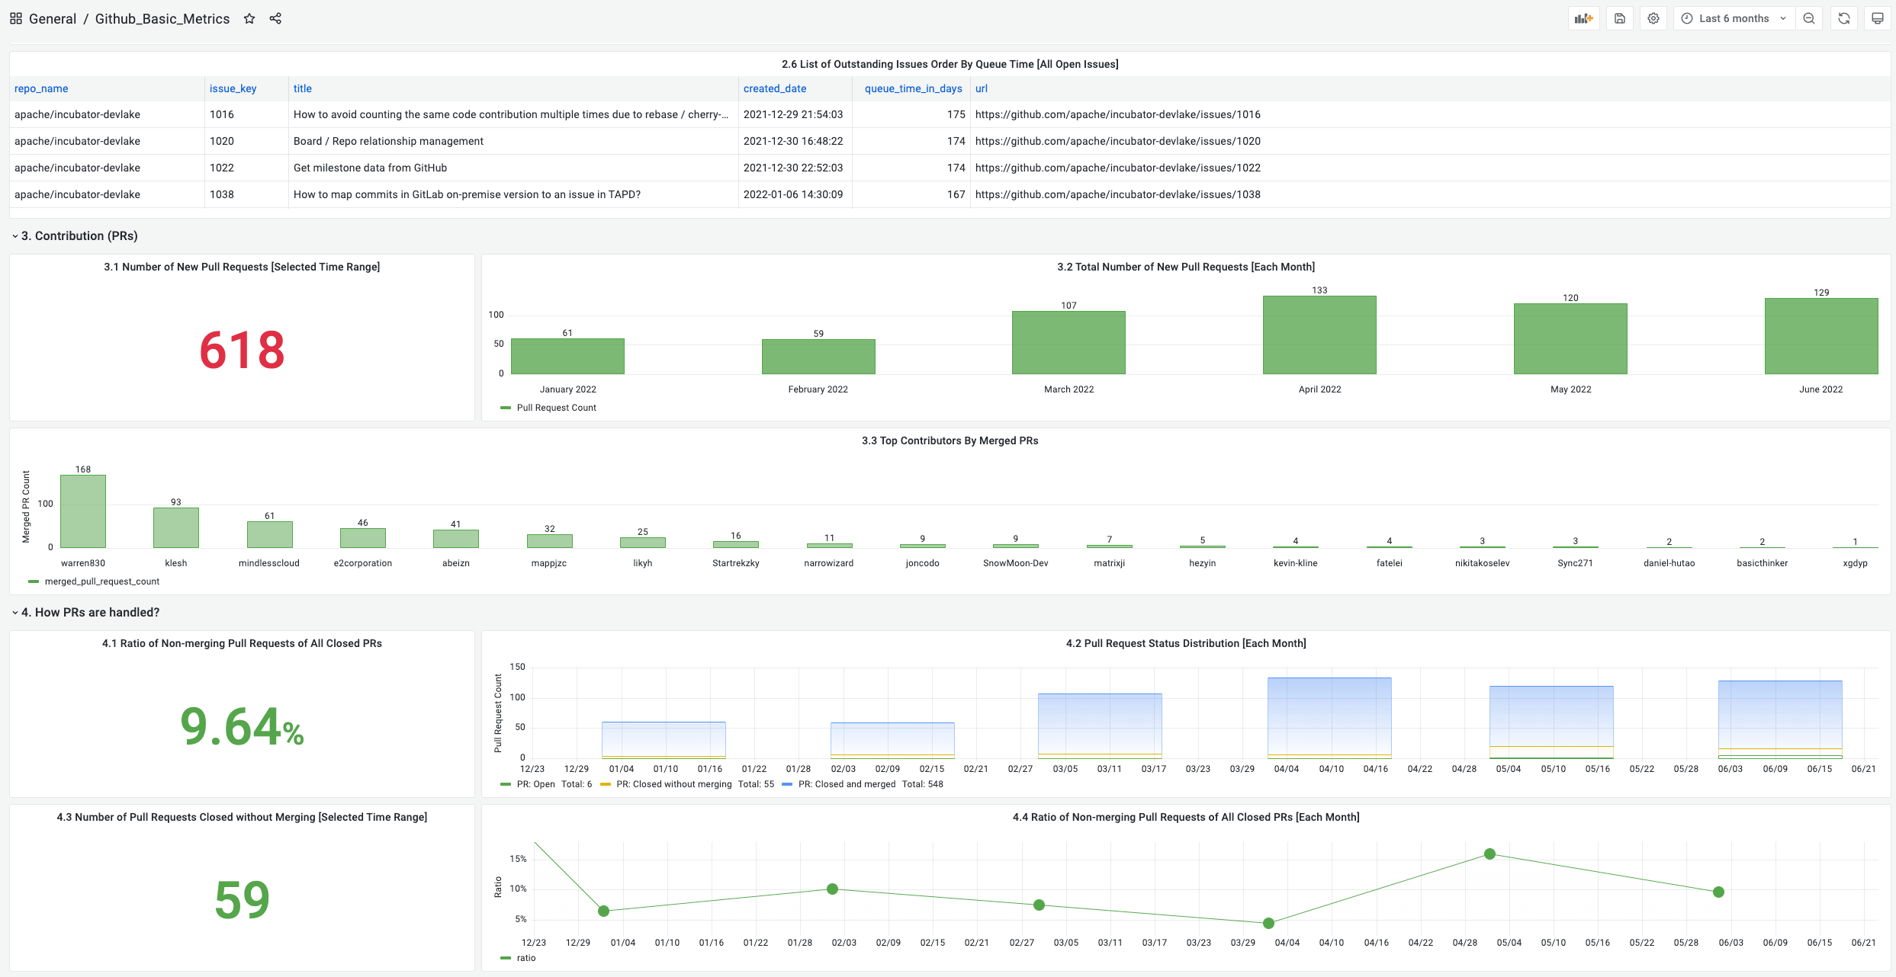Toggle the PR: Open legend series
Screen dimensions: 1896x977
[535, 784]
